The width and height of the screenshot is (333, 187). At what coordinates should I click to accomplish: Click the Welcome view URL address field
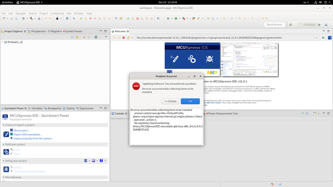click(224, 38)
